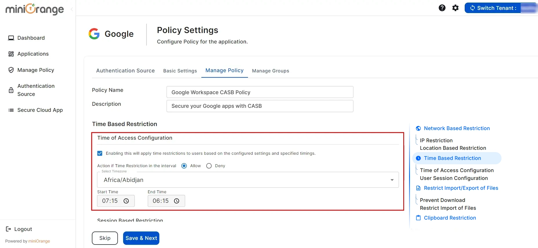Click the Policy Settings heading
Image resolution: width=538 pixels, height=248 pixels.
(x=187, y=30)
